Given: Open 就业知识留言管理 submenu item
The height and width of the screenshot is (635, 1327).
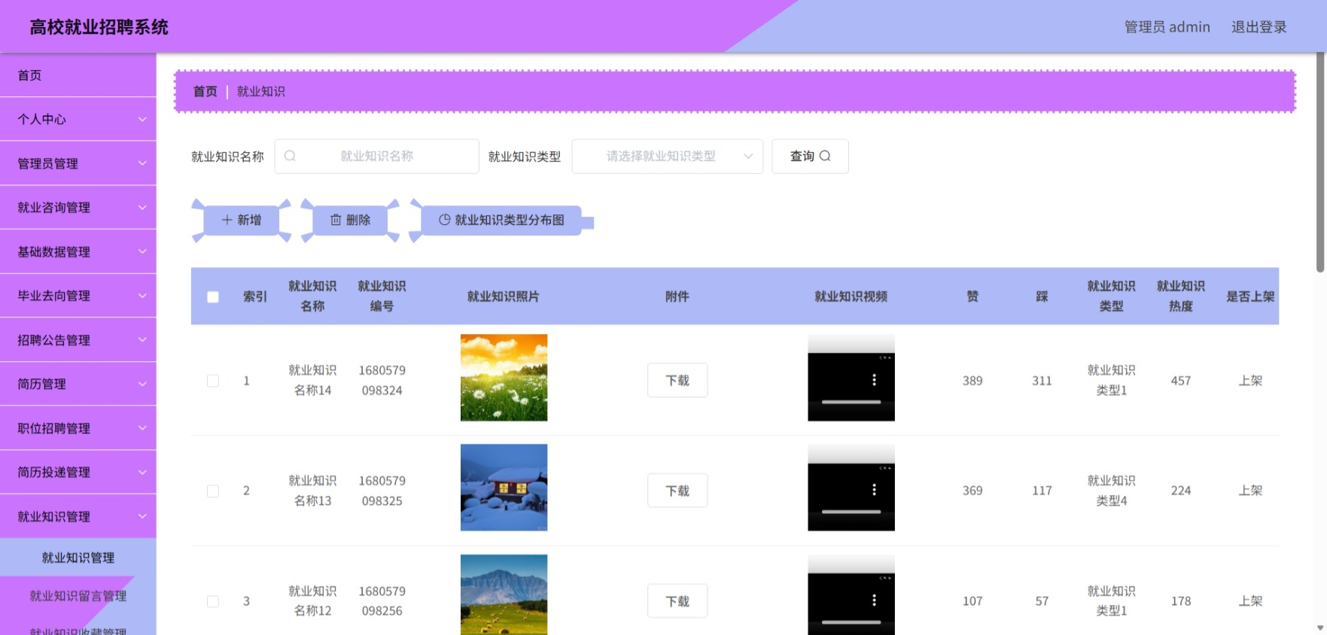Looking at the screenshot, I should [78, 596].
